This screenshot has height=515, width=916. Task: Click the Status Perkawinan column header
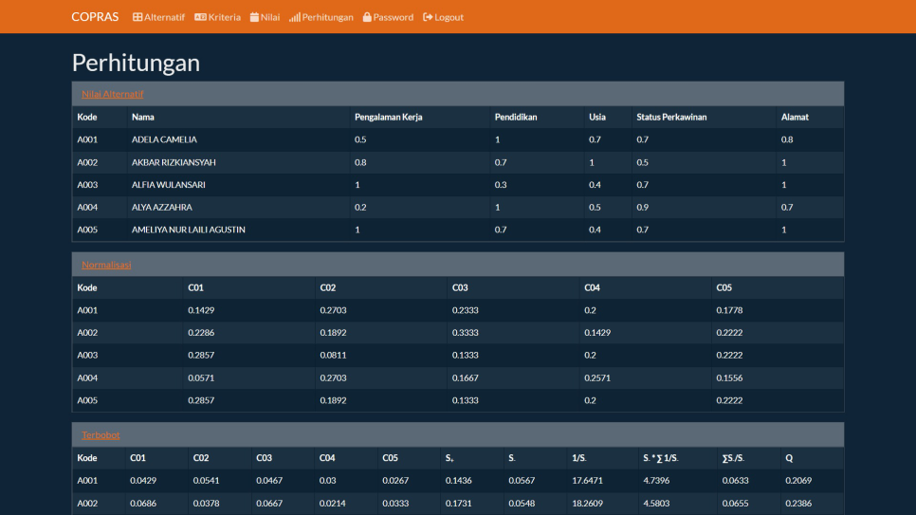[x=671, y=117]
